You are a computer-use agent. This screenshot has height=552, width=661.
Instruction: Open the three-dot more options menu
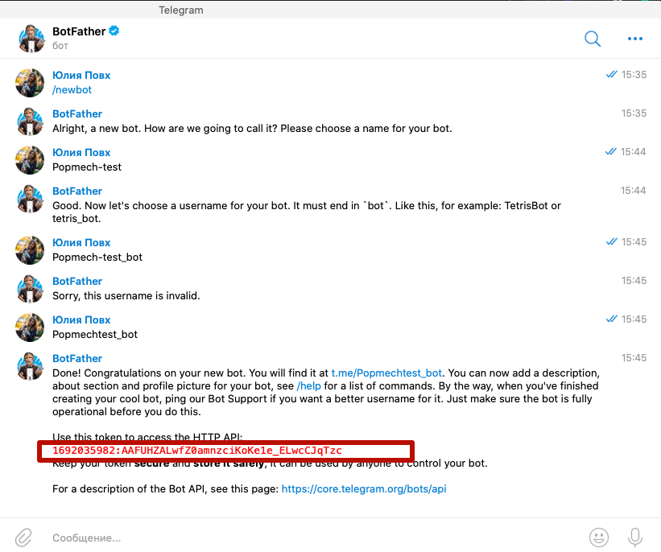[x=635, y=39]
